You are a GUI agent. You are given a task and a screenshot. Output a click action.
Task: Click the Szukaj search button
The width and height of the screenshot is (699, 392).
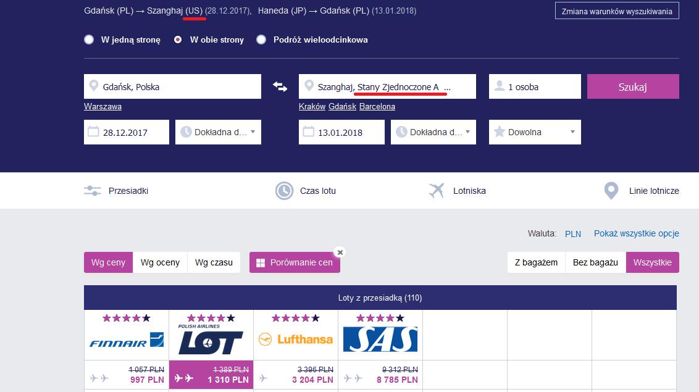[x=633, y=86]
